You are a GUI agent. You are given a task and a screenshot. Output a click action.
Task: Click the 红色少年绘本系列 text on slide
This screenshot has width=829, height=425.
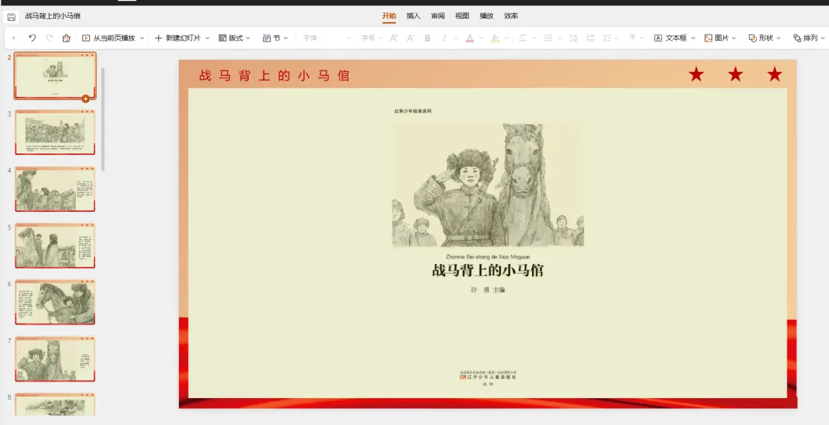(x=413, y=111)
